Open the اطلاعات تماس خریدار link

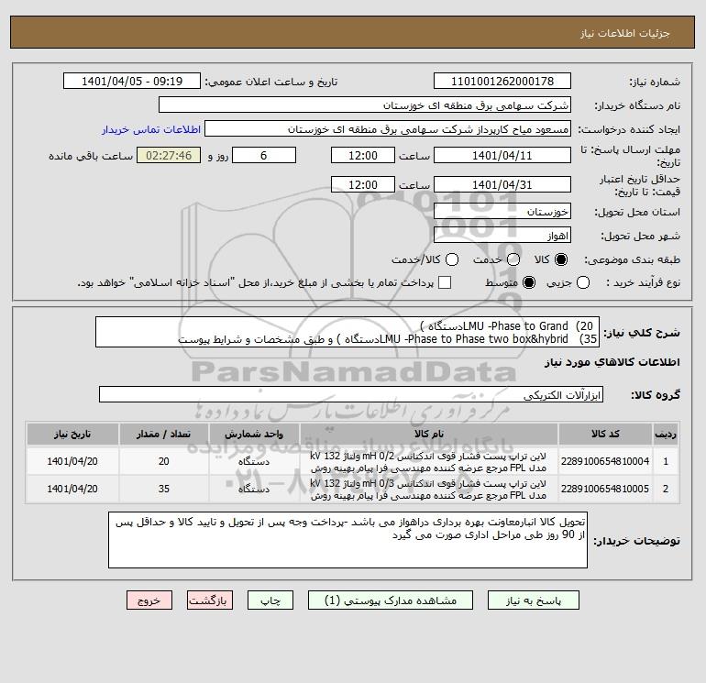(x=151, y=129)
